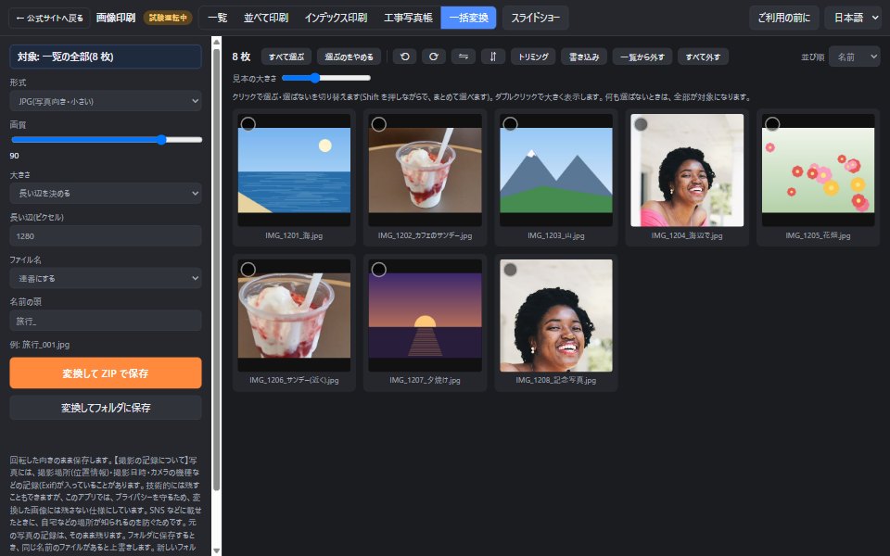Open the 形式 format dropdown
The width and height of the screenshot is (890, 556).
[106, 101]
